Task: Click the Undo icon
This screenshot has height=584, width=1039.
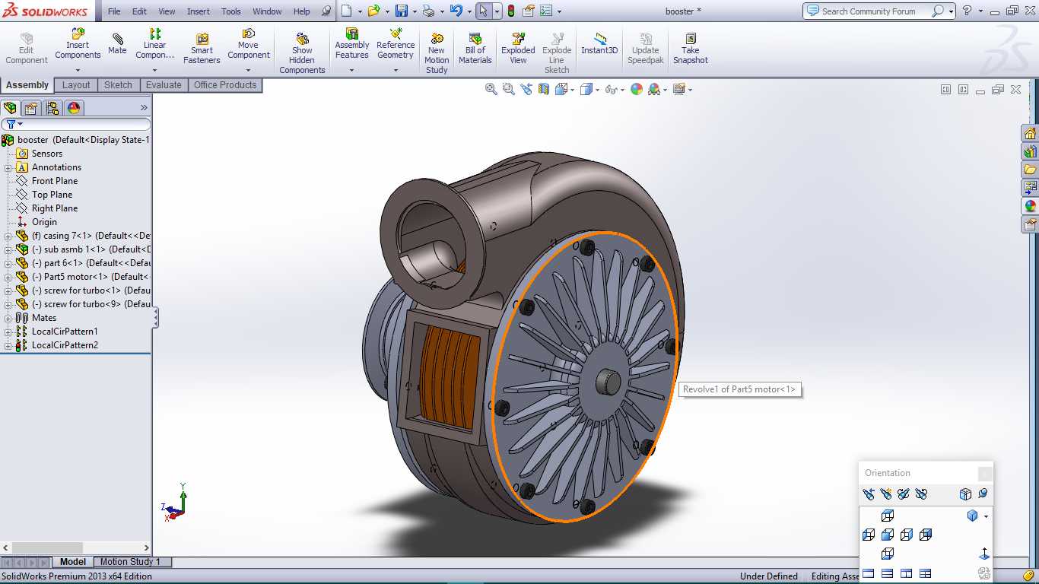Action: pos(456,11)
